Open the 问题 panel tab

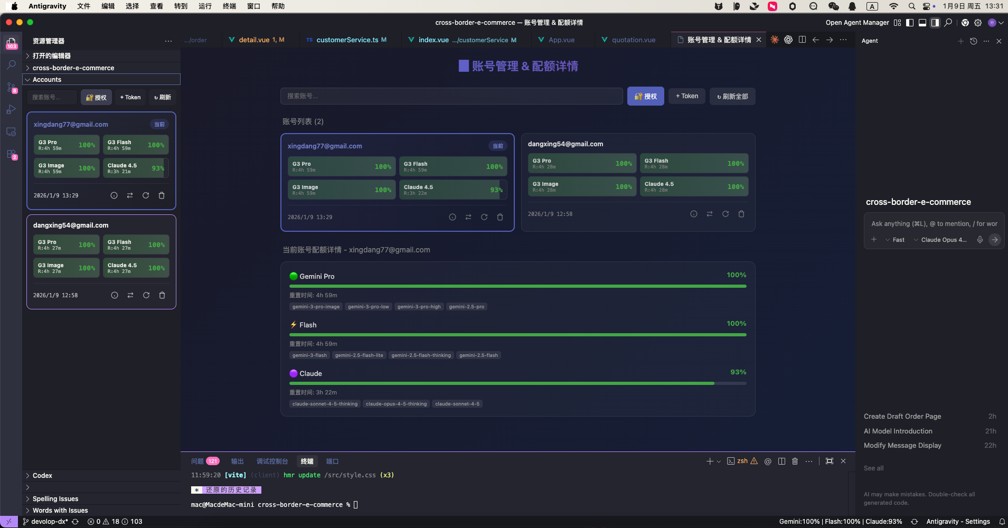coord(205,461)
